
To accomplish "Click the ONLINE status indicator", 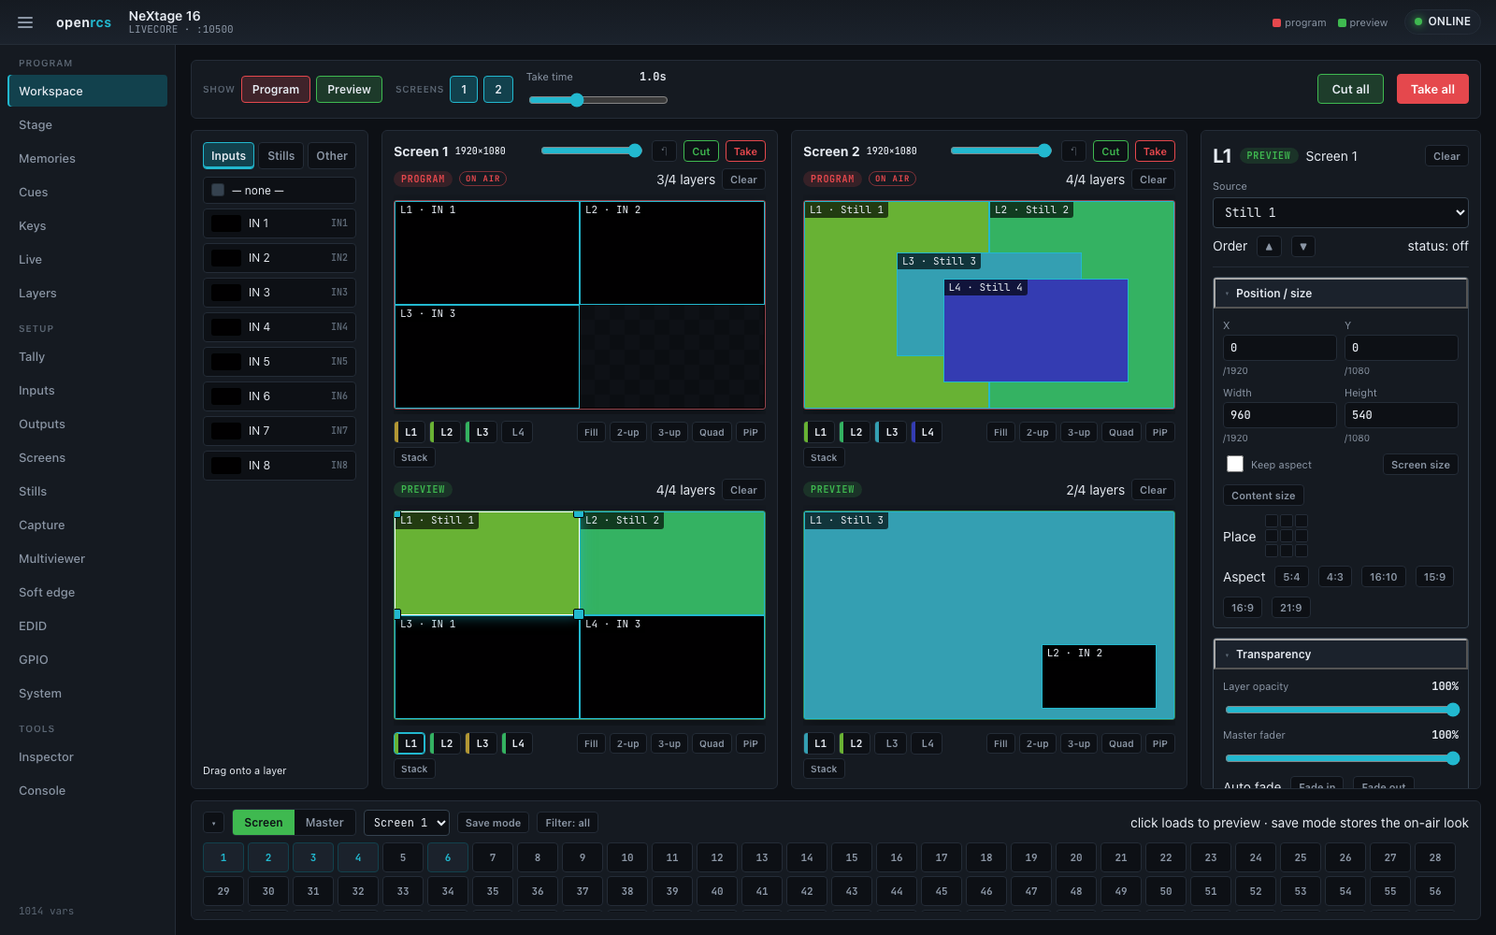I will click(1443, 22).
